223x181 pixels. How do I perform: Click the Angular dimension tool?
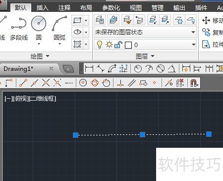(172, 68)
